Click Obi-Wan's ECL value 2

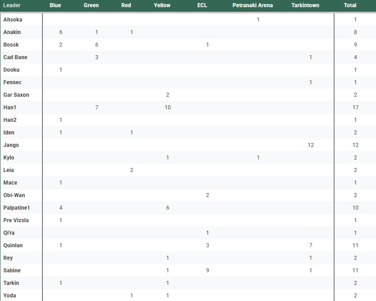[207, 195]
